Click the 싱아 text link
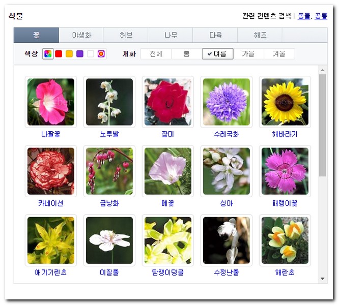 pos(227,203)
